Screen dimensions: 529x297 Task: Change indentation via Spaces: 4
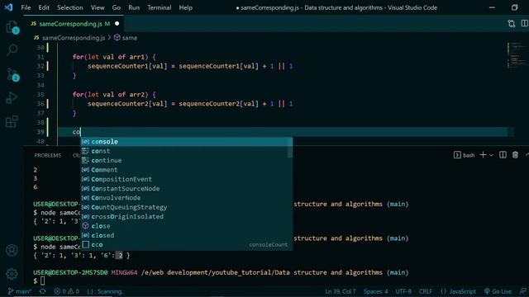pos(375,291)
